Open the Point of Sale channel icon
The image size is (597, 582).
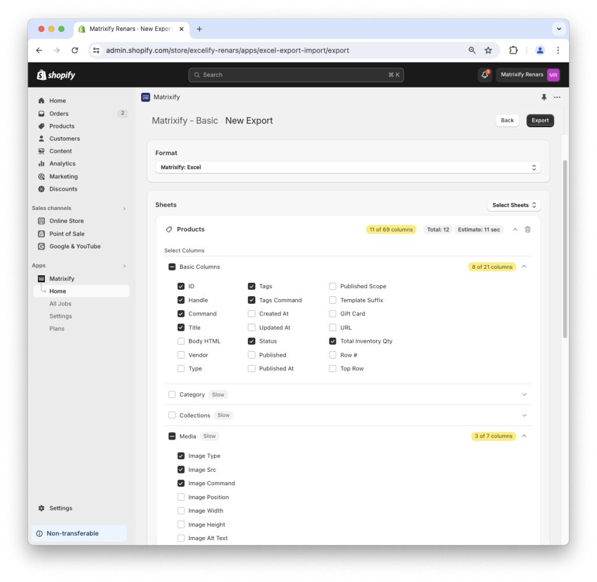click(40, 233)
